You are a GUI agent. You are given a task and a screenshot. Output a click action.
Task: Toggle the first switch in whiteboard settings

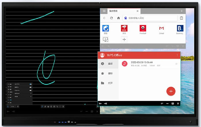tap(30, 84)
